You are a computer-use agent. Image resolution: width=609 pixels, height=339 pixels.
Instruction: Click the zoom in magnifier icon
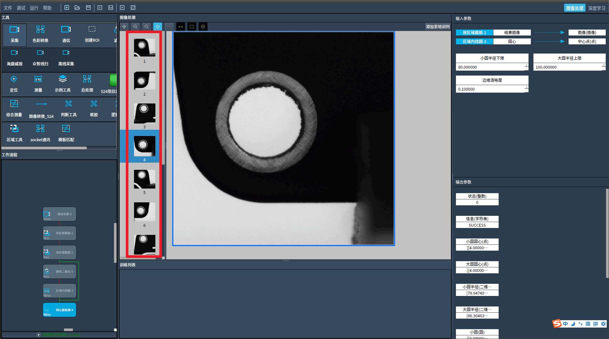coord(135,27)
